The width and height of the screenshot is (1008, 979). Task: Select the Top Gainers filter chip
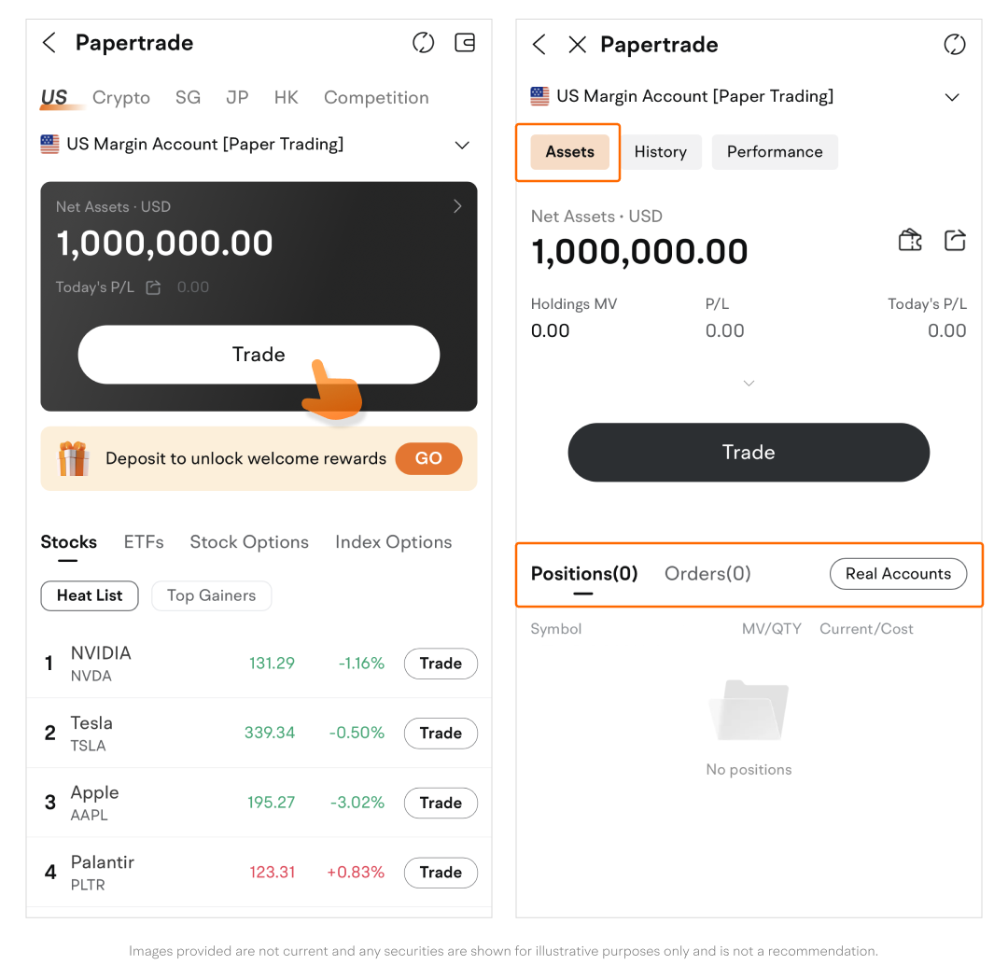pos(211,595)
